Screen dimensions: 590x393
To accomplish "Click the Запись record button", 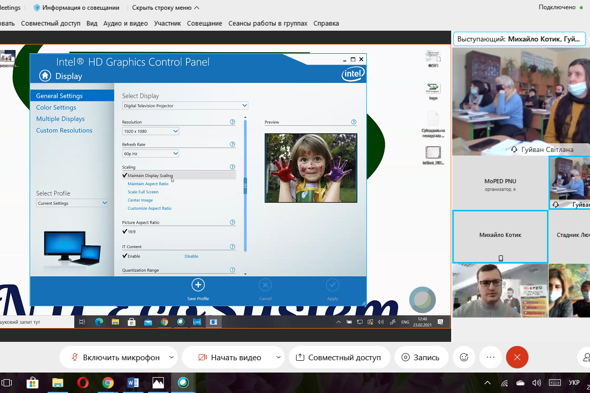I will tap(420, 358).
